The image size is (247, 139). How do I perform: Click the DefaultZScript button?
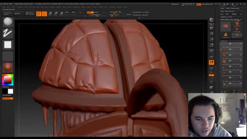[x=208, y=4]
